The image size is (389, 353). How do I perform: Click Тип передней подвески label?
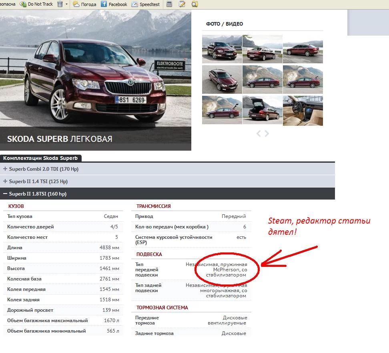[x=146, y=270]
